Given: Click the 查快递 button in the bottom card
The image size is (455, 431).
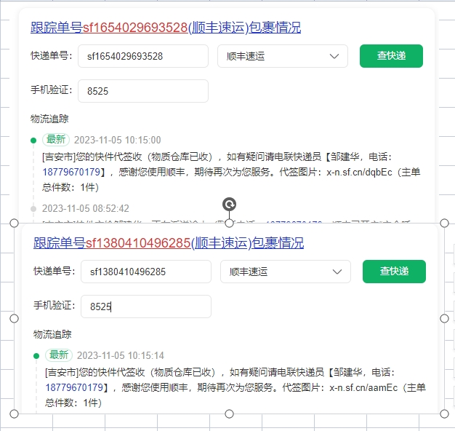Looking at the screenshot, I should 394,271.
